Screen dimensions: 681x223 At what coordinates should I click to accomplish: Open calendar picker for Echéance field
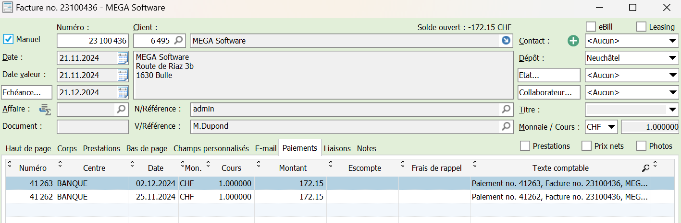pos(123,92)
